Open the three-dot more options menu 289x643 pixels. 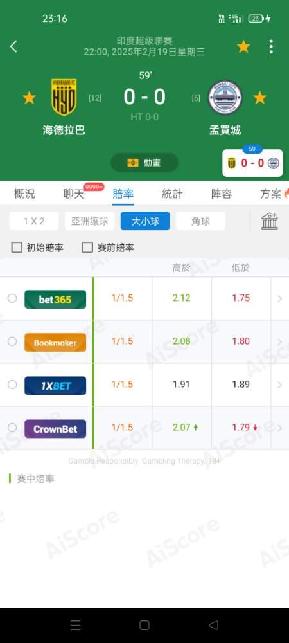[x=271, y=47]
